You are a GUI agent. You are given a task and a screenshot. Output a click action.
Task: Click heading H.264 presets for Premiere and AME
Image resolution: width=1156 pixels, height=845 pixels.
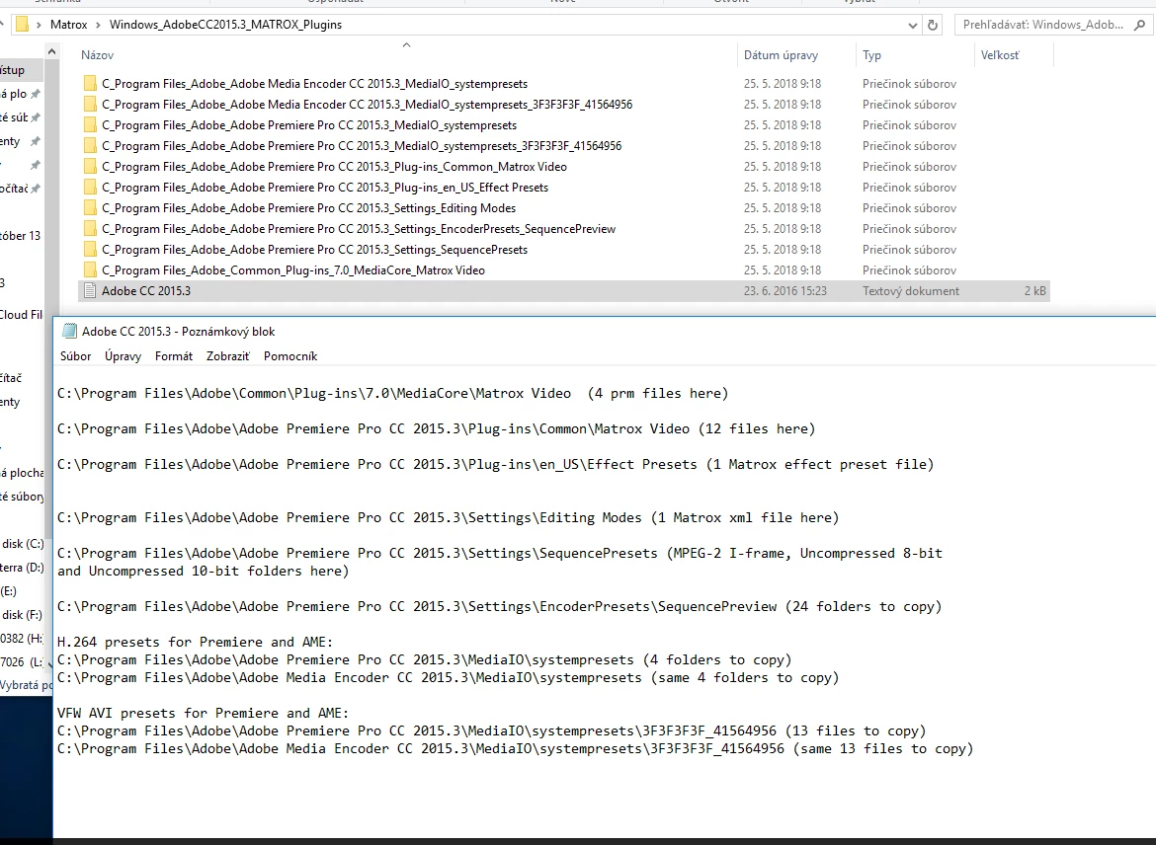pyautogui.click(x=195, y=642)
